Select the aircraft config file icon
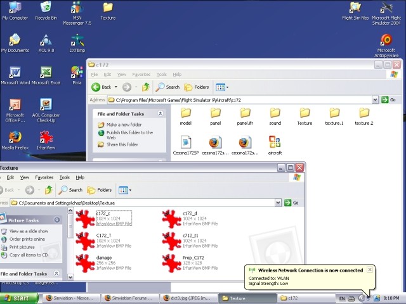 click(275, 146)
